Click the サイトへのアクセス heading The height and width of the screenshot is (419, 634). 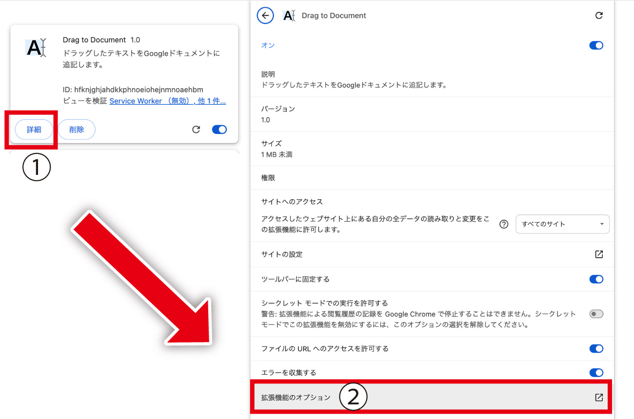pyautogui.click(x=292, y=201)
